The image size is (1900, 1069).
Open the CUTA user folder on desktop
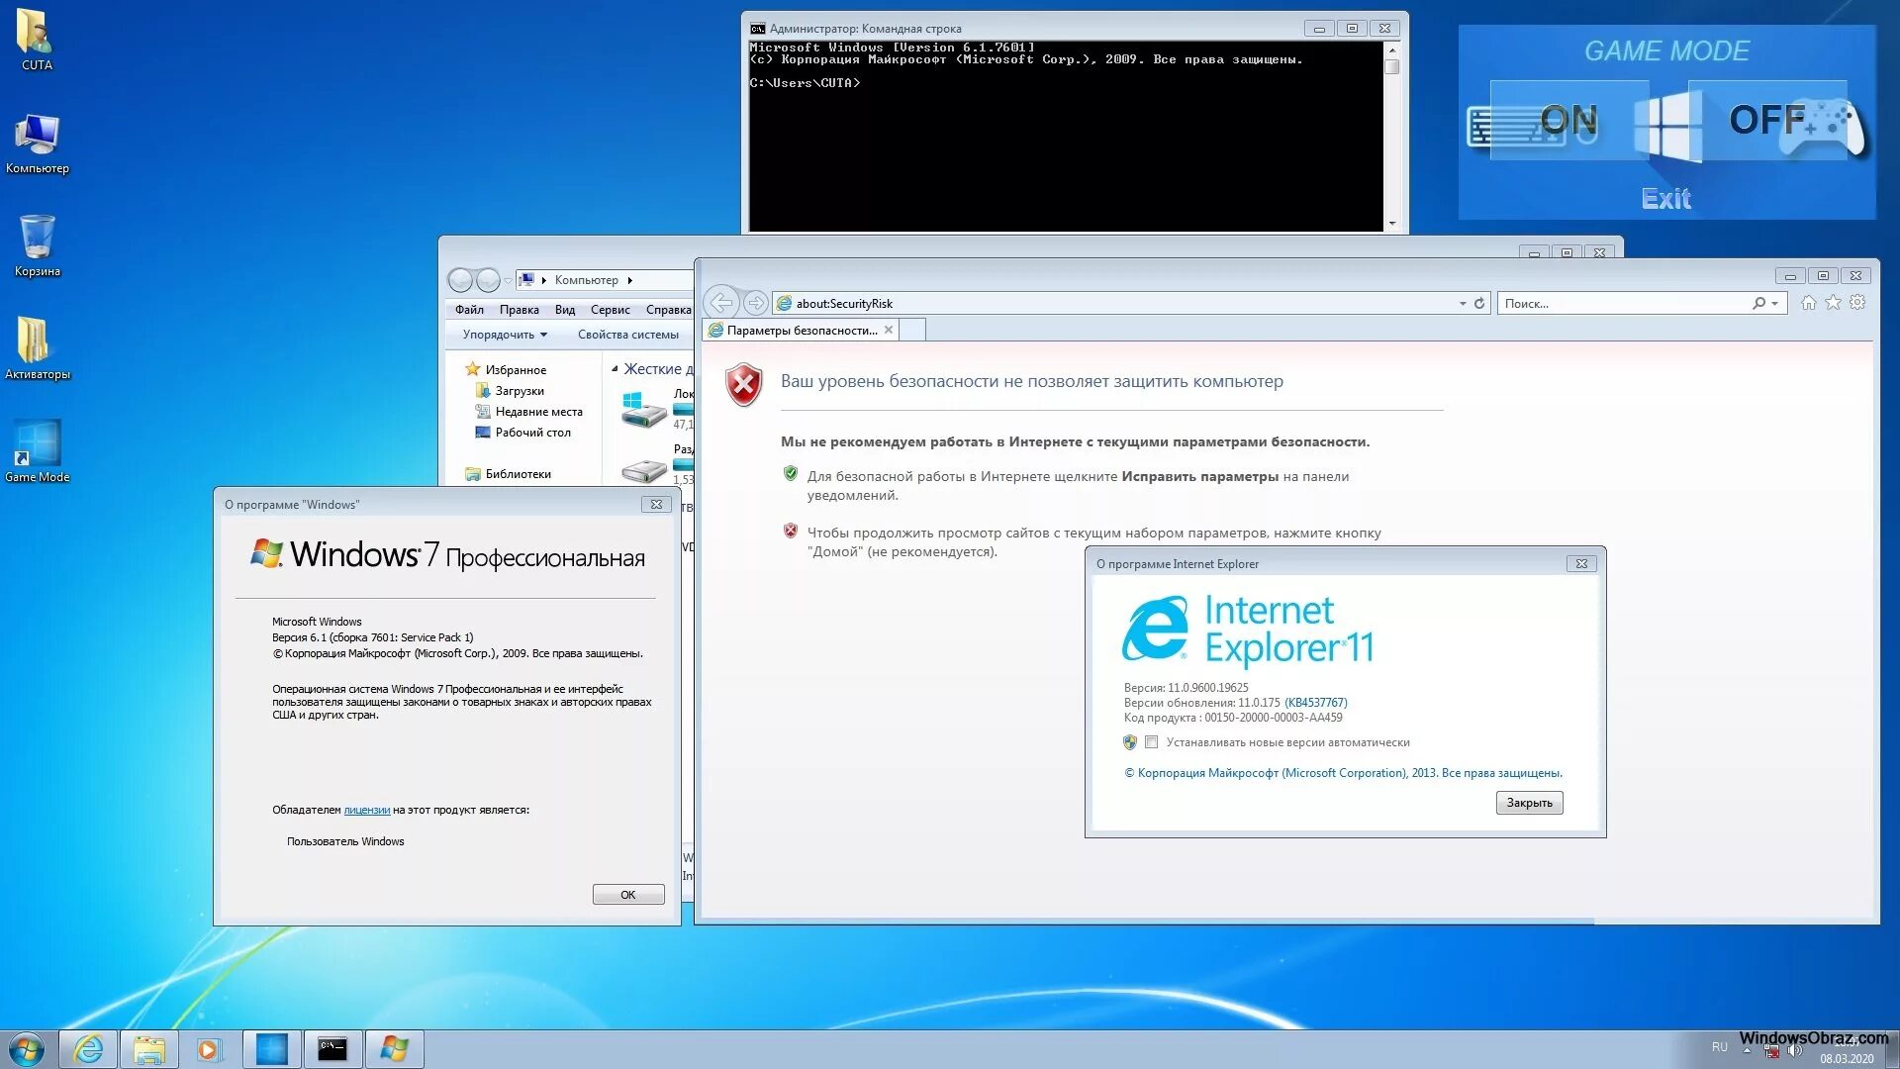point(37,40)
